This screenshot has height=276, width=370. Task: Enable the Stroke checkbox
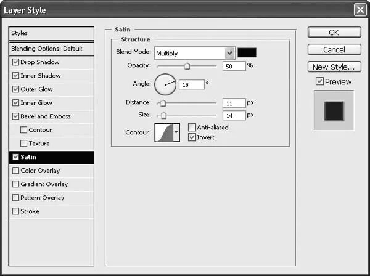point(15,211)
